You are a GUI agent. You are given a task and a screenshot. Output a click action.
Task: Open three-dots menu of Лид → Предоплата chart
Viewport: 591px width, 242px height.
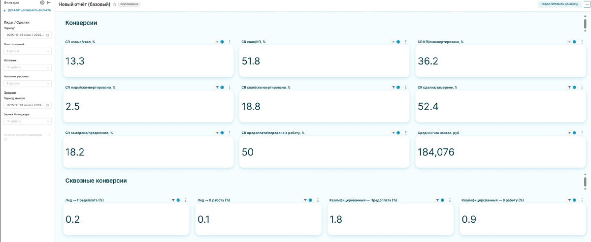[185, 200]
